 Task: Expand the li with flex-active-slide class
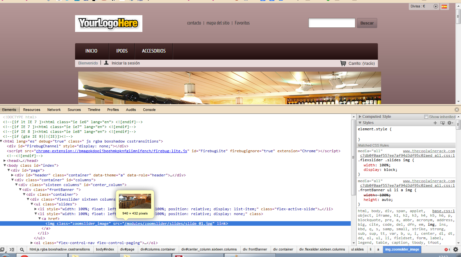point(36,209)
